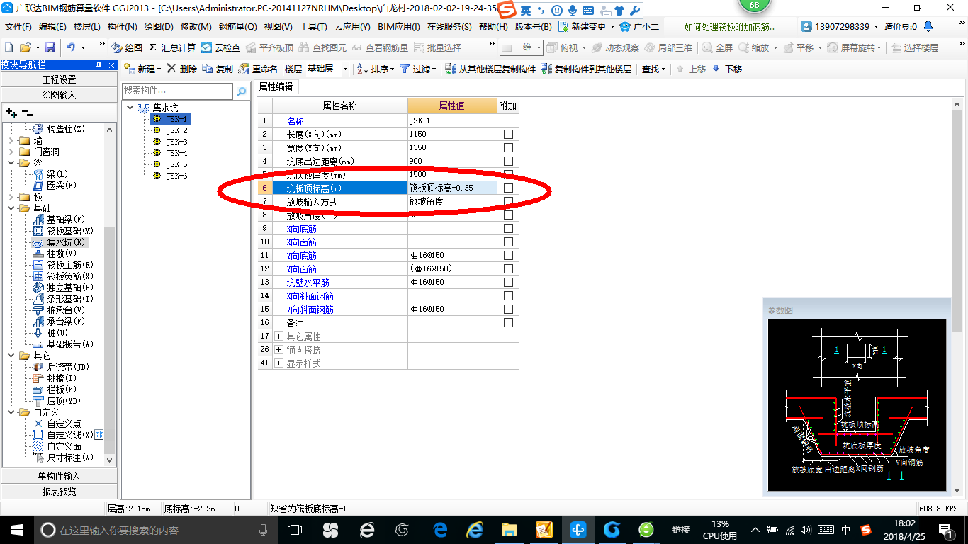Check 附加 box for Y向底筋
968x544 pixels.
click(x=508, y=255)
